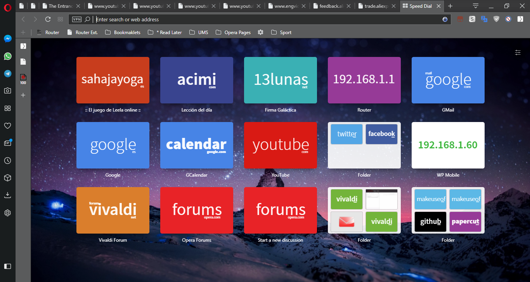The height and width of the screenshot is (282, 530).
Task: Open downloads from the sidebar
Action: tap(7, 195)
